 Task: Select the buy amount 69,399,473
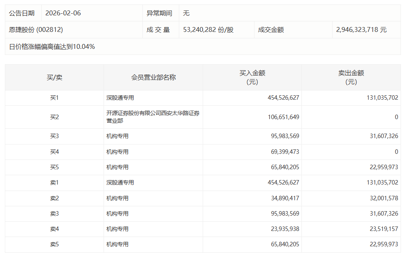point(283,152)
